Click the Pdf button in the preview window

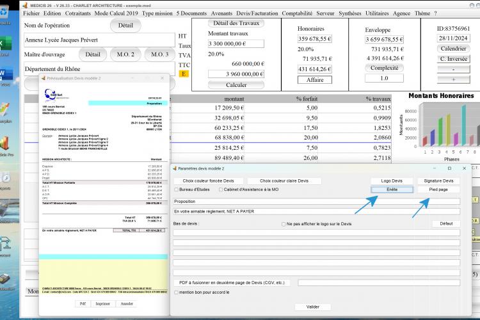tap(83, 304)
